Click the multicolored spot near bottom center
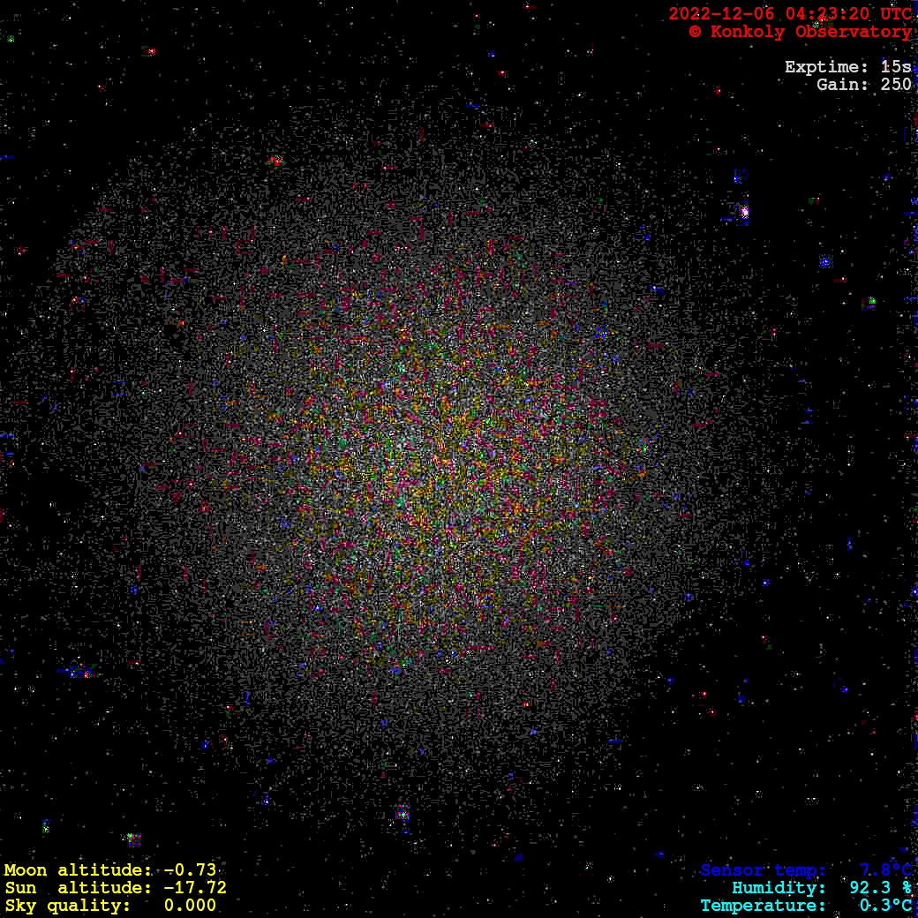This screenshot has height=918, width=918. click(403, 813)
